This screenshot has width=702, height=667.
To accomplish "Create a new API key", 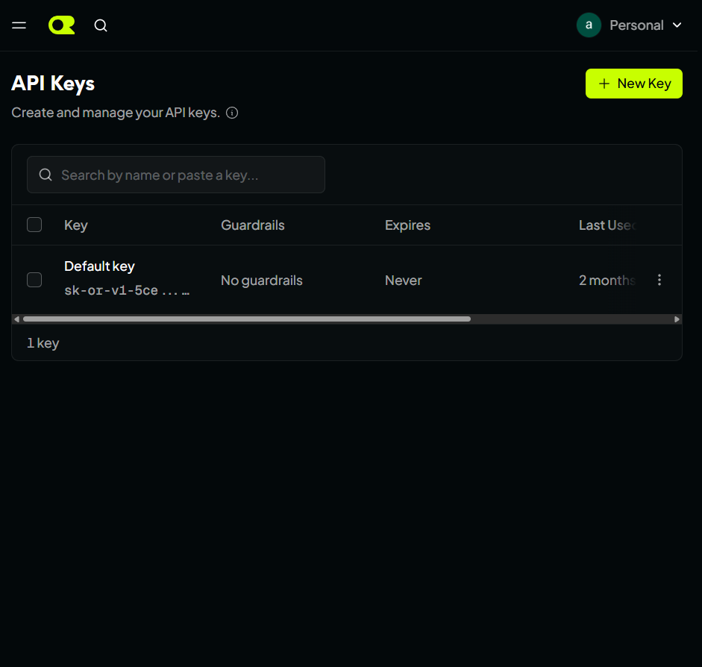I will (634, 84).
